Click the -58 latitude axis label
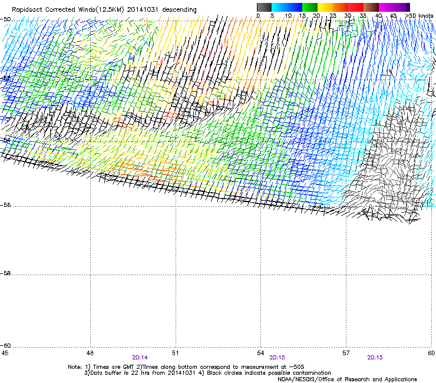The width and height of the screenshot is (436, 383). tap(5, 273)
